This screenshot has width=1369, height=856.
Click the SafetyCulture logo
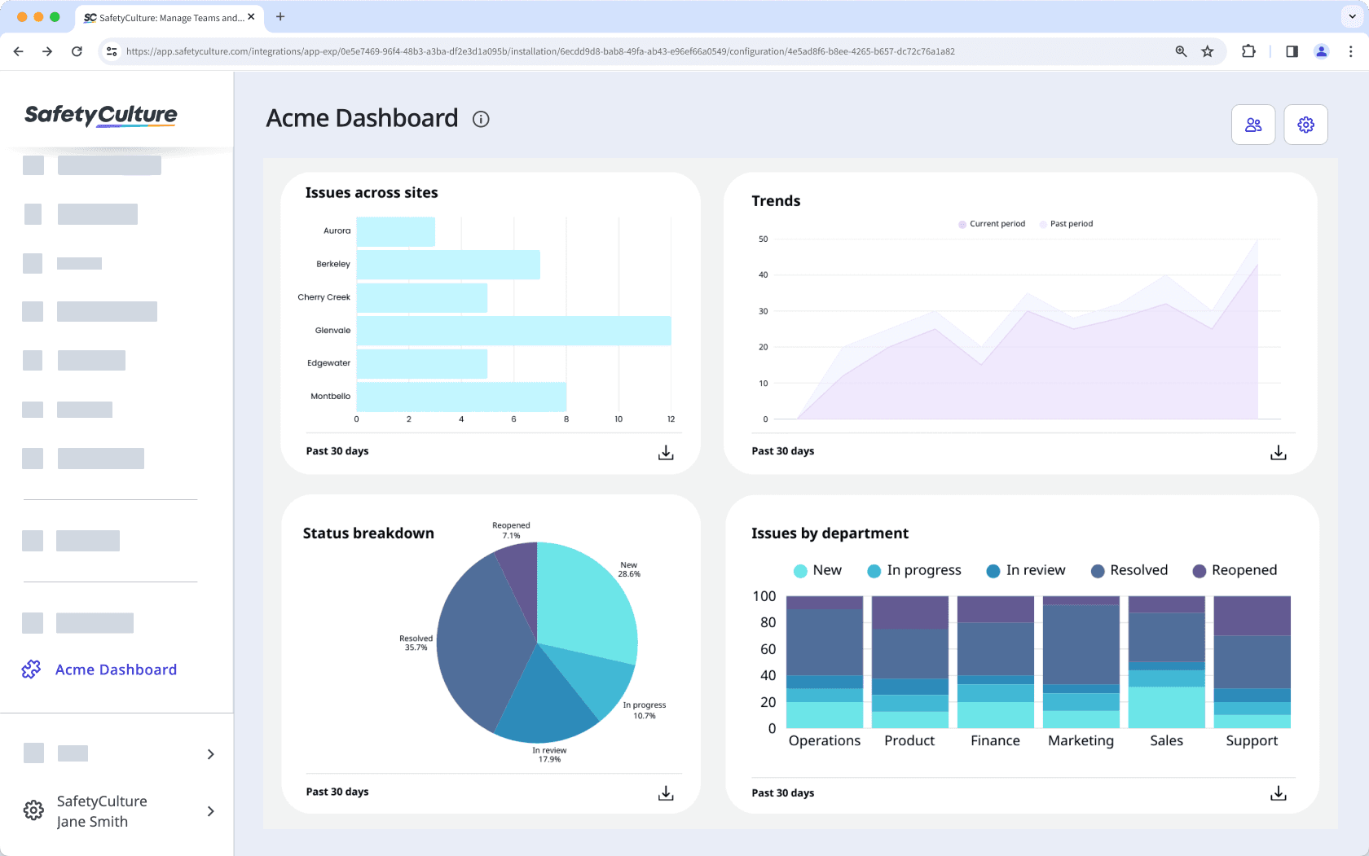click(100, 116)
